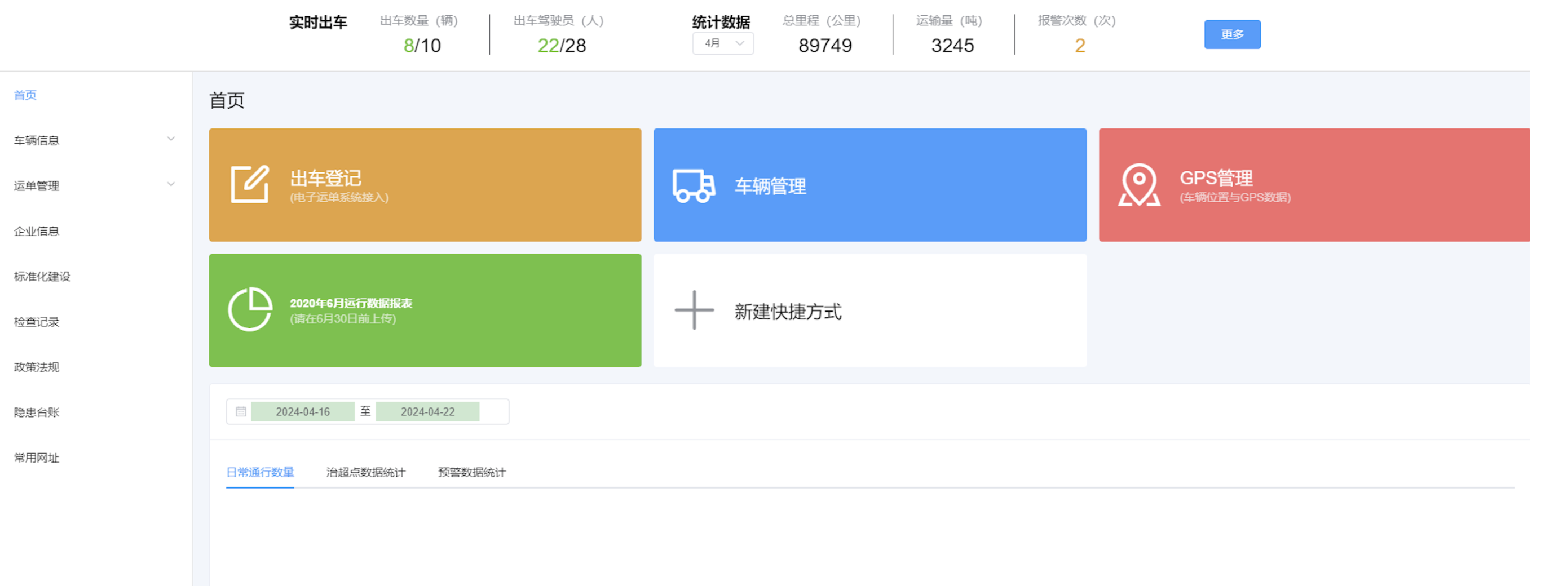Go to 首页 in the sidebar

(25, 95)
